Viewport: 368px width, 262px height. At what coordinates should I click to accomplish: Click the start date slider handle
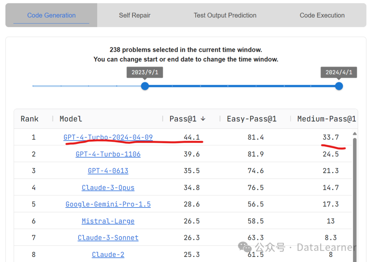pos(145,86)
